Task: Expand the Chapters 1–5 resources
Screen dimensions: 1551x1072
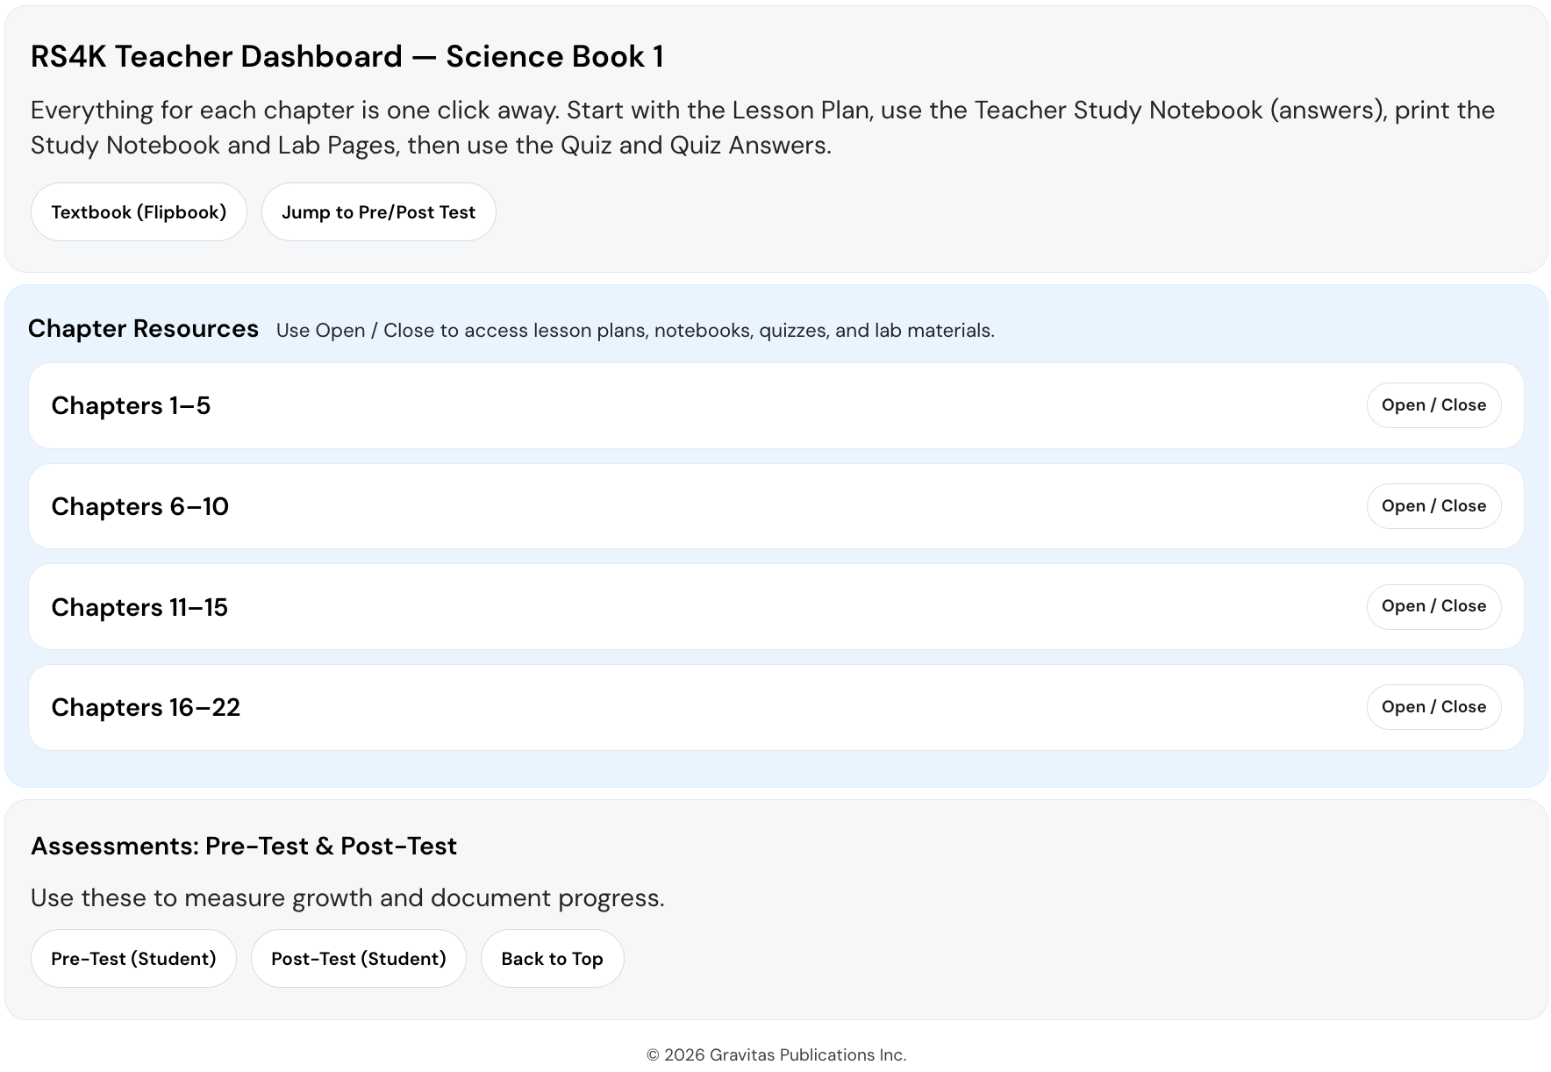Action: [1433, 404]
